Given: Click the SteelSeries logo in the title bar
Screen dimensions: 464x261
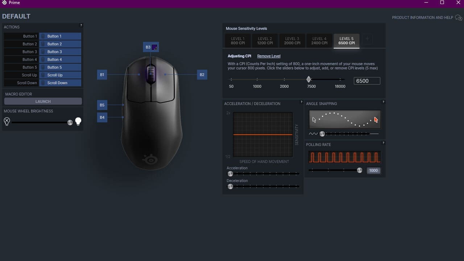Looking at the screenshot, I should 5,3.
